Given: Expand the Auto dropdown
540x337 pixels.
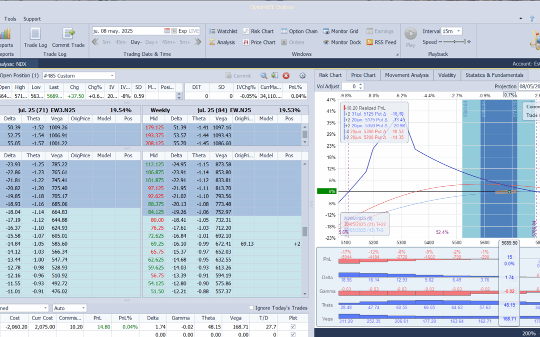Looking at the screenshot, I should (x=83, y=308).
